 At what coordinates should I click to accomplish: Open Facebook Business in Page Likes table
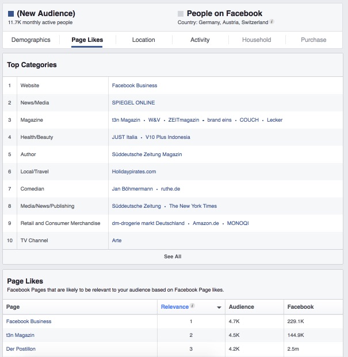tap(29, 321)
